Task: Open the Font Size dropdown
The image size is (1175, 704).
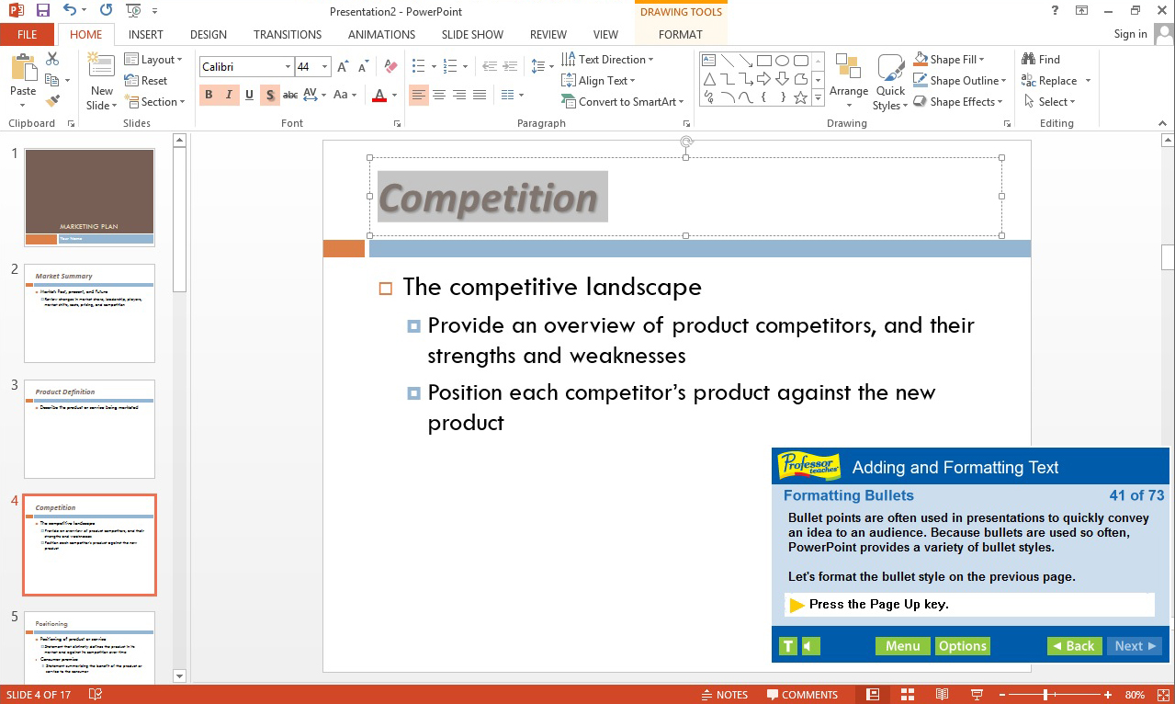Action: (x=323, y=66)
